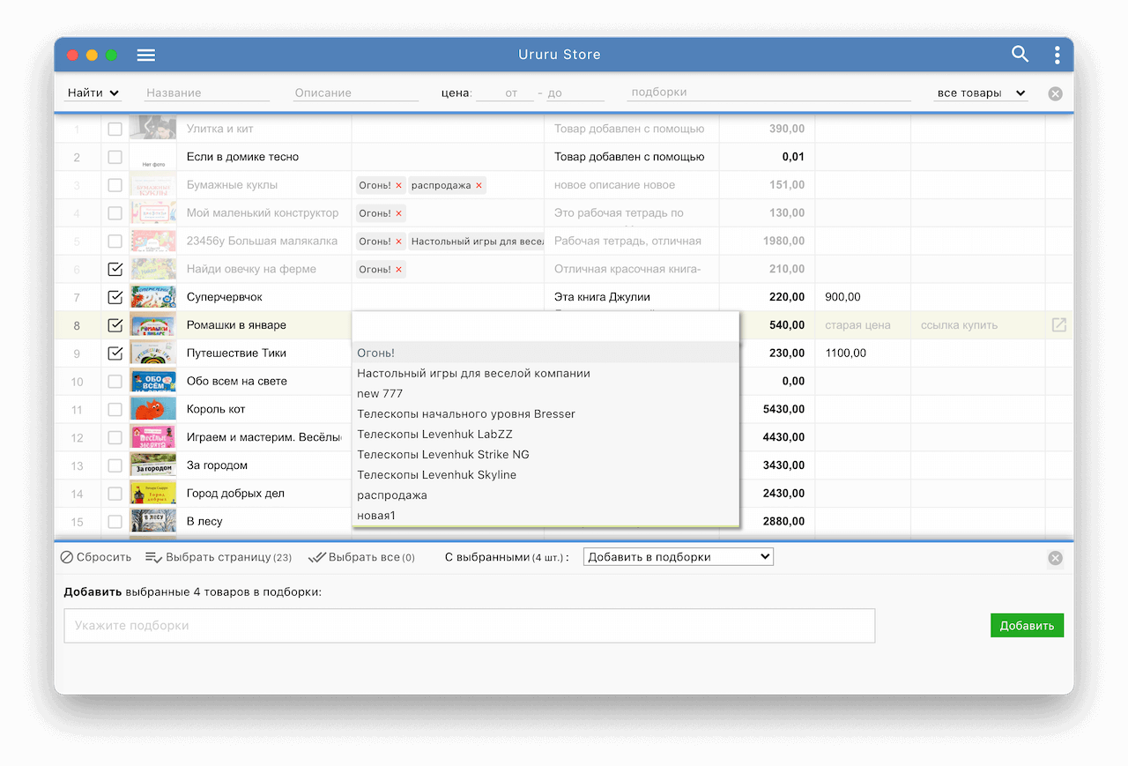Expand the Найти dropdown

click(x=93, y=93)
